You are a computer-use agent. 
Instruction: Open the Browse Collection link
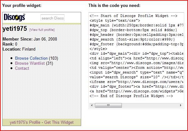[31, 58]
